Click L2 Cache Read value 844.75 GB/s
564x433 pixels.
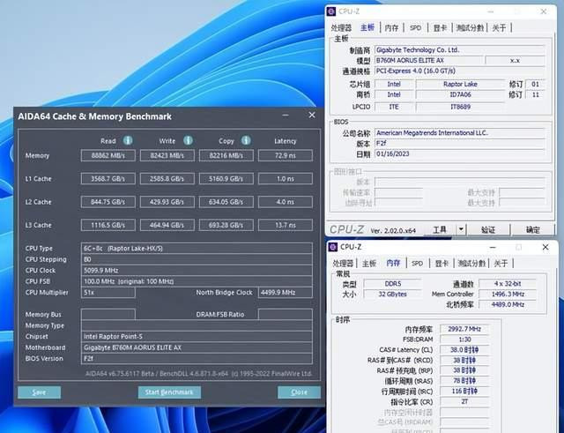point(108,202)
